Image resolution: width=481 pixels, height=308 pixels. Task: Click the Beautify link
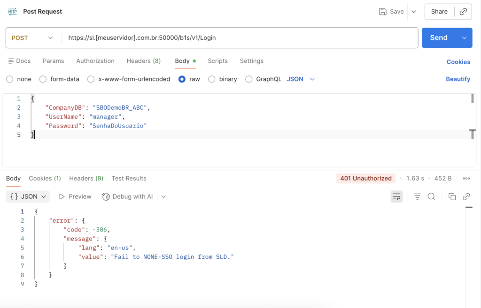pyautogui.click(x=458, y=79)
